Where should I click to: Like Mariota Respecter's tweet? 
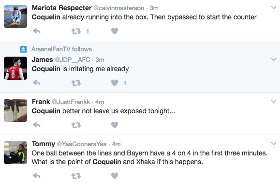[x=115, y=31]
